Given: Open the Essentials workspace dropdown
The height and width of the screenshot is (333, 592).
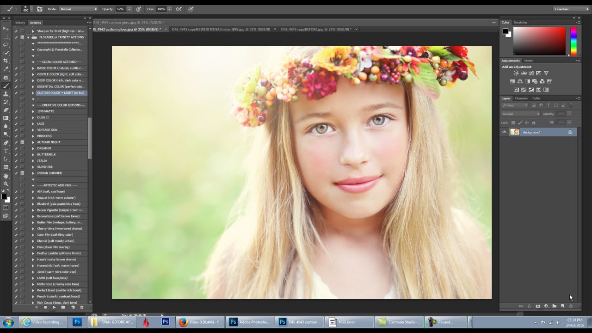Looking at the screenshot, I should (x=571, y=9).
